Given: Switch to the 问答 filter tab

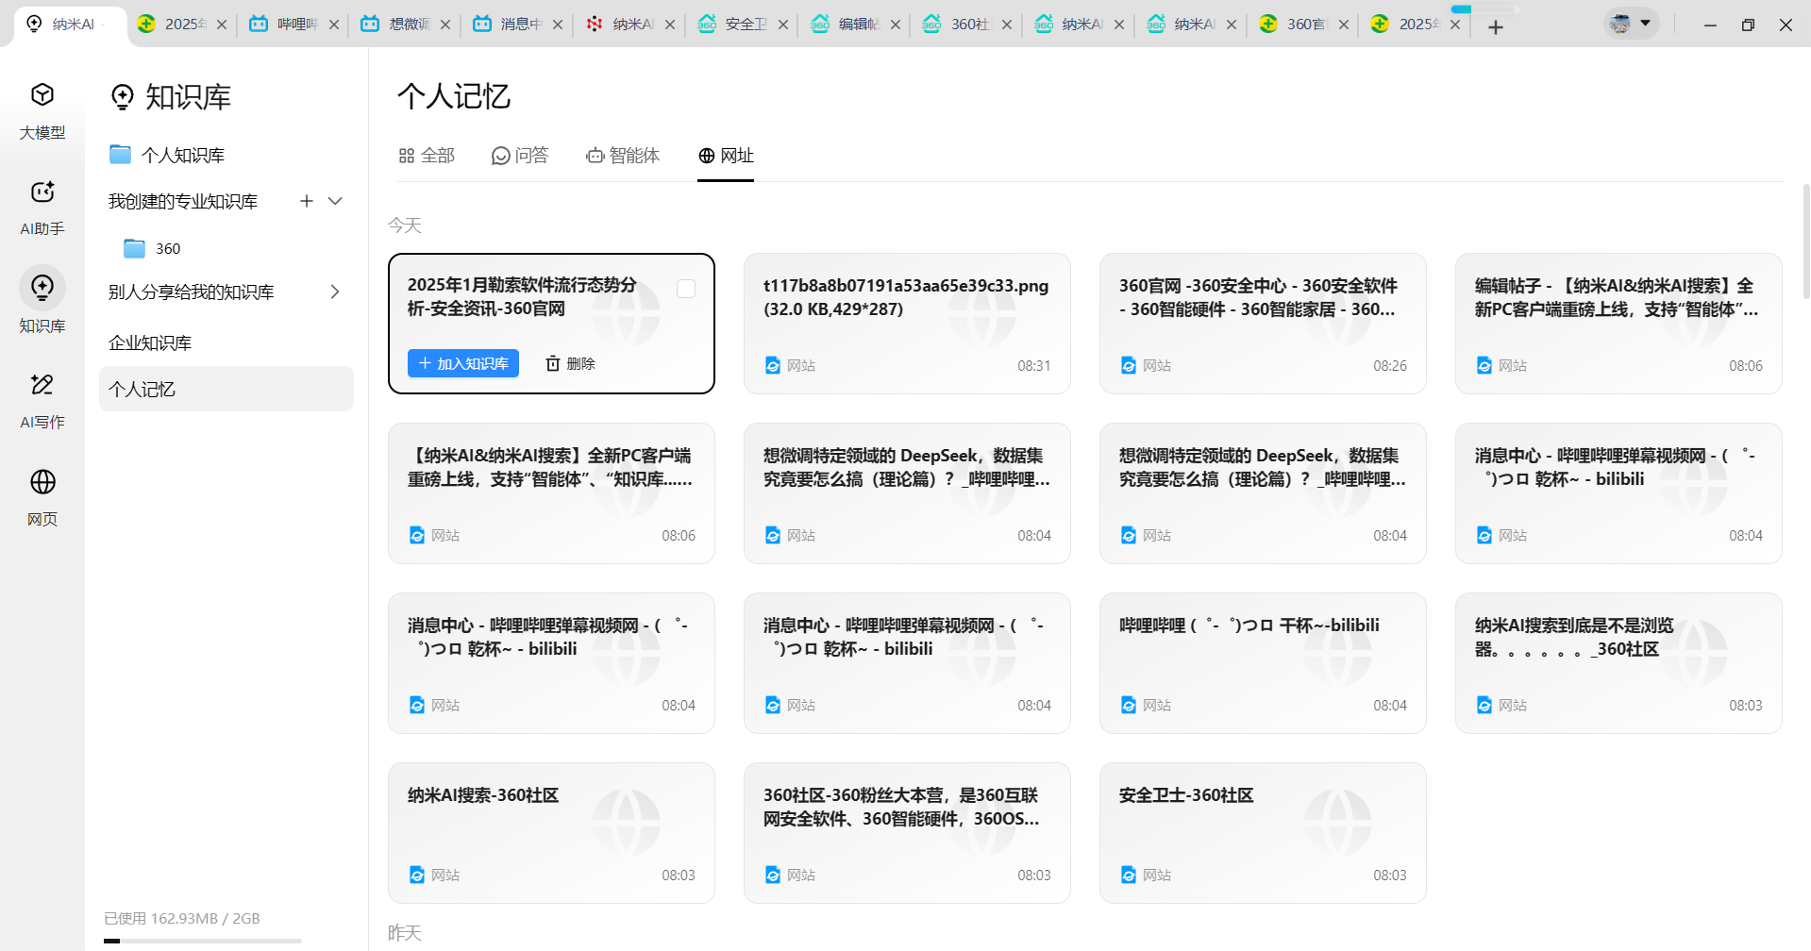Looking at the screenshot, I should tap(520, 156).
